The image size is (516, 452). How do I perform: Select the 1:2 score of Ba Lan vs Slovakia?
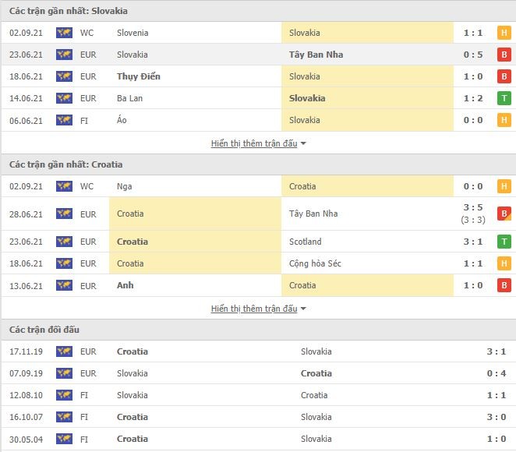coord(473,98)
